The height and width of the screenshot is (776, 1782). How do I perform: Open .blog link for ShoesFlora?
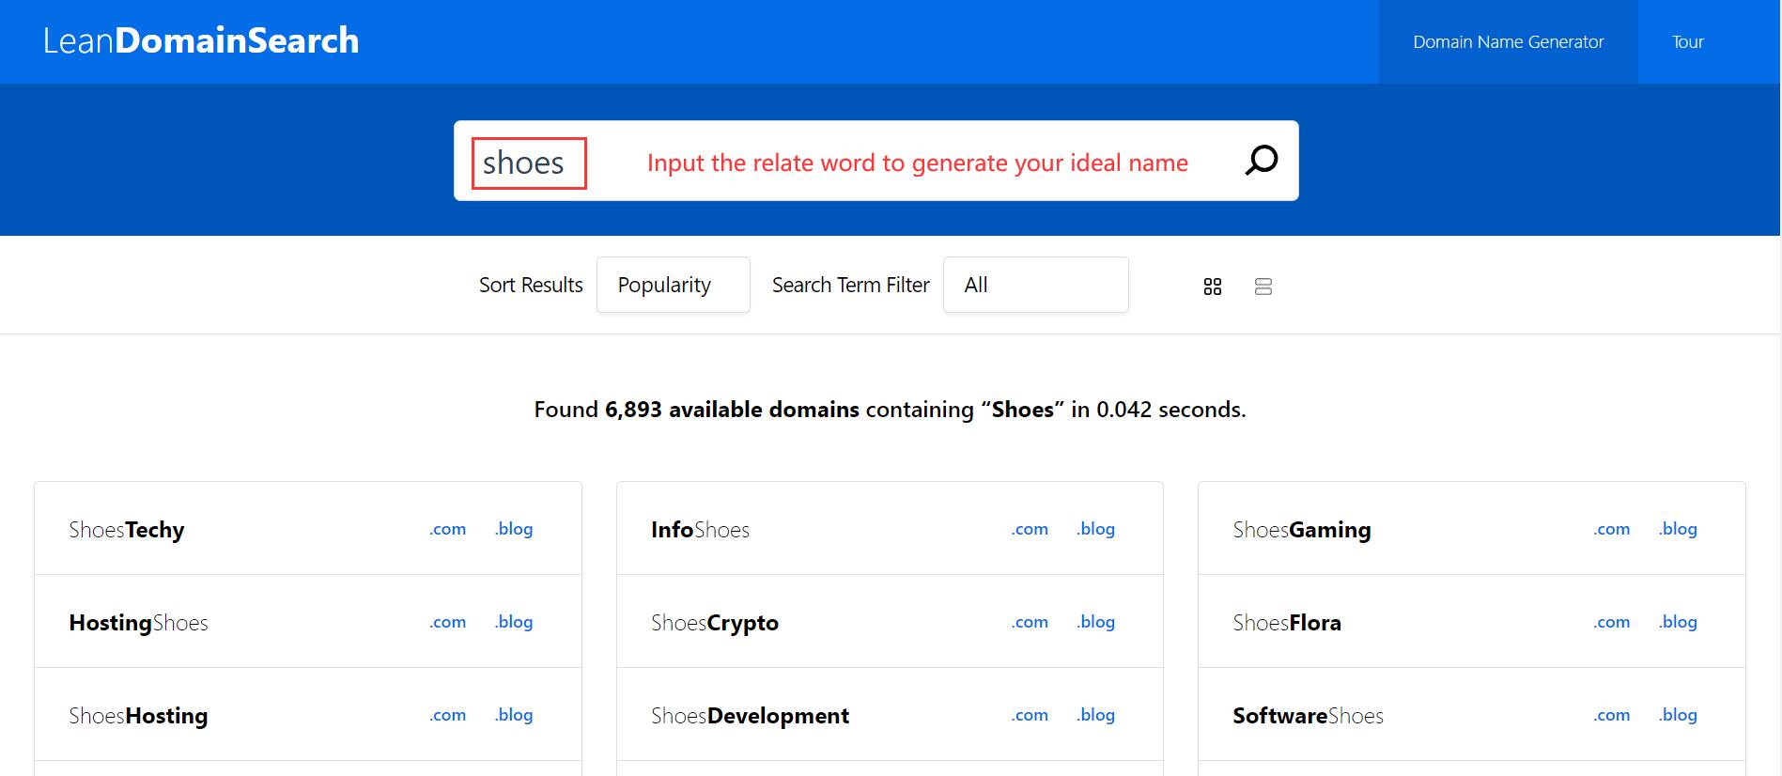point(1679,622)
